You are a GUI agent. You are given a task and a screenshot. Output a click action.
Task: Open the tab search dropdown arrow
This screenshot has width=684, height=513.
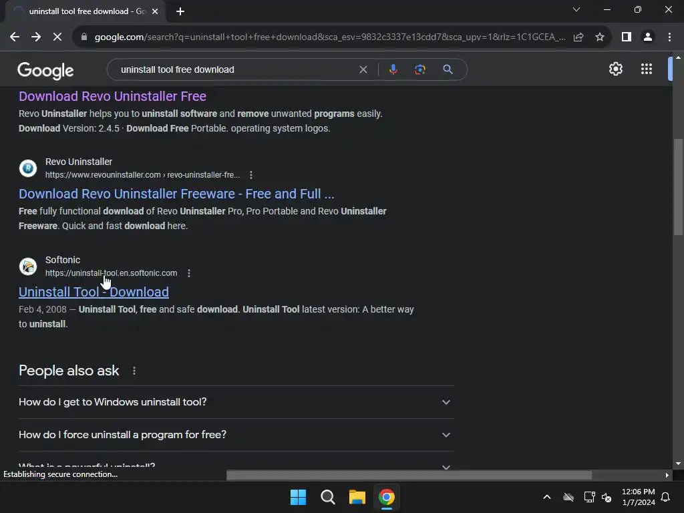point(576,9)
